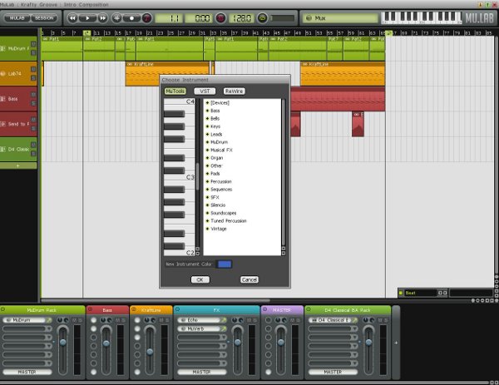
Task: Click the mini piano keyboard in top bar
Action: 421,17
